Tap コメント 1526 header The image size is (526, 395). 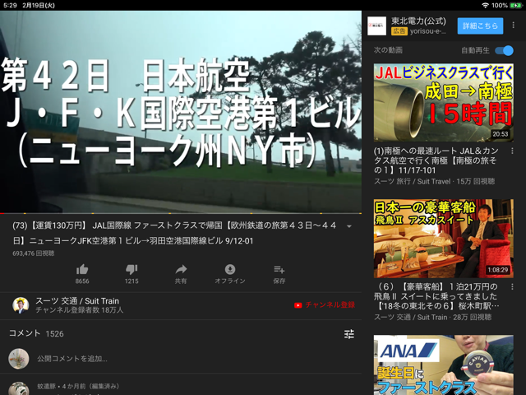point(36,333)
